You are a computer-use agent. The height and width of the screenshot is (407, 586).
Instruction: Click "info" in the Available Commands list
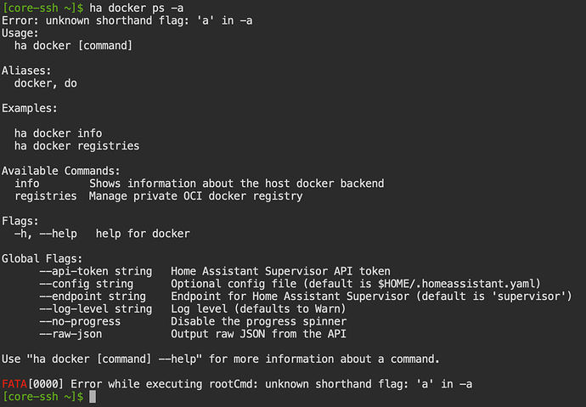pos(27,184)
